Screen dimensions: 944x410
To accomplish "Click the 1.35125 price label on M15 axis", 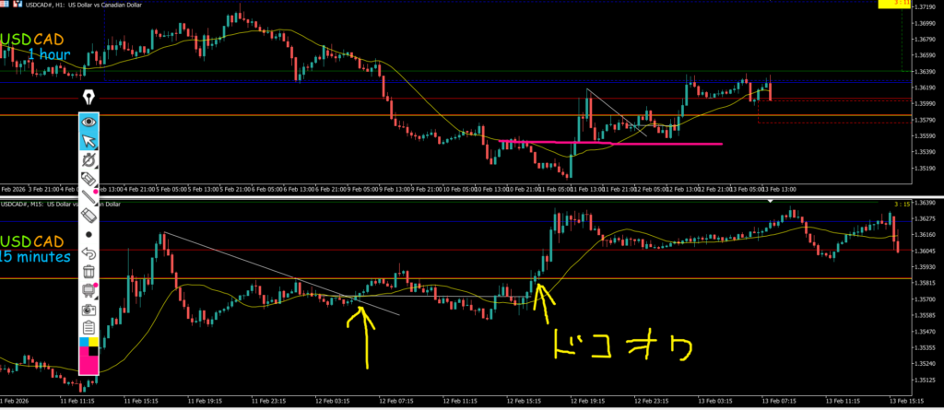I will click(927, 380).
